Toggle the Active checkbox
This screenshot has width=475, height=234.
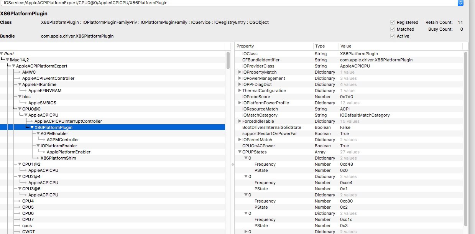[393, 36]
